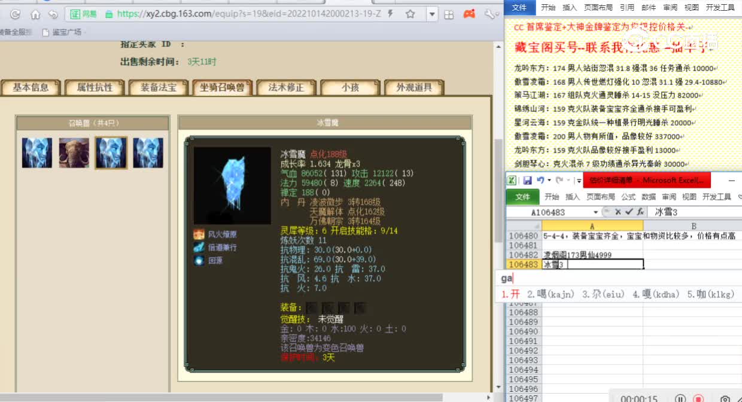Switch to the 小孩 tab
The image size is (742, 402).
tap(350, 87)
